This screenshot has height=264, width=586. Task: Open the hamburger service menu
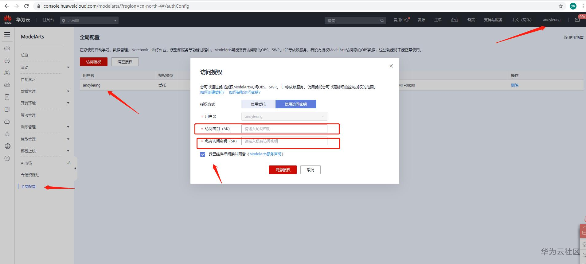tap(7, 35)
